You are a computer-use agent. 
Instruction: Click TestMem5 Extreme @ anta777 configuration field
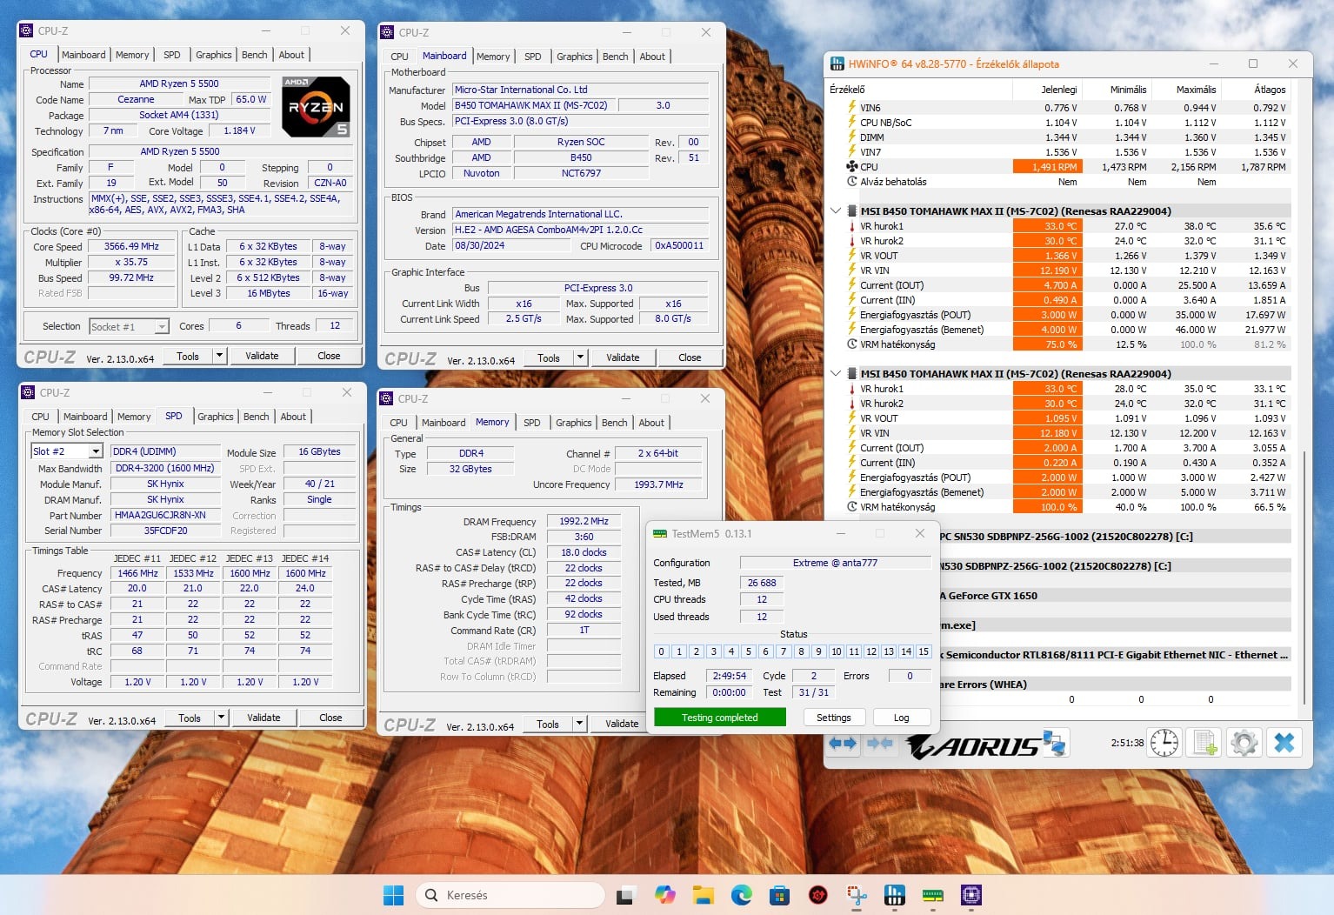[835, 563]
